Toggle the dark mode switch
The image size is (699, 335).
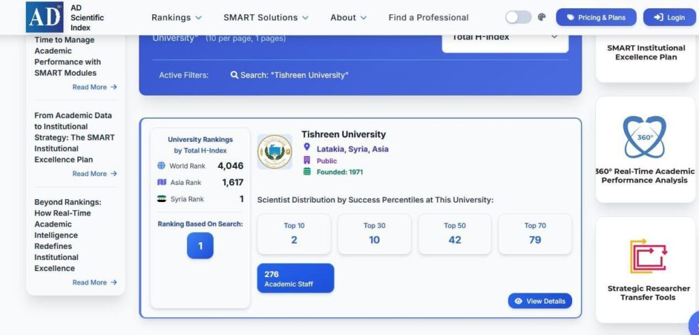pyautogui.click(x=518, y=18)
